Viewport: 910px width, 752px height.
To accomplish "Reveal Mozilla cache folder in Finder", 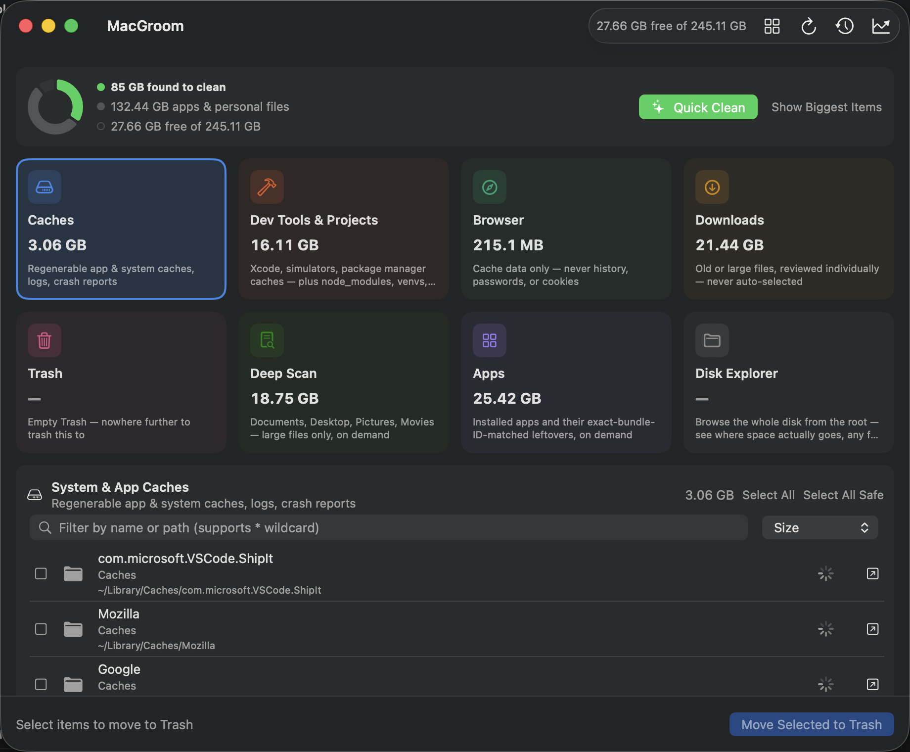I will coord(872,629).
